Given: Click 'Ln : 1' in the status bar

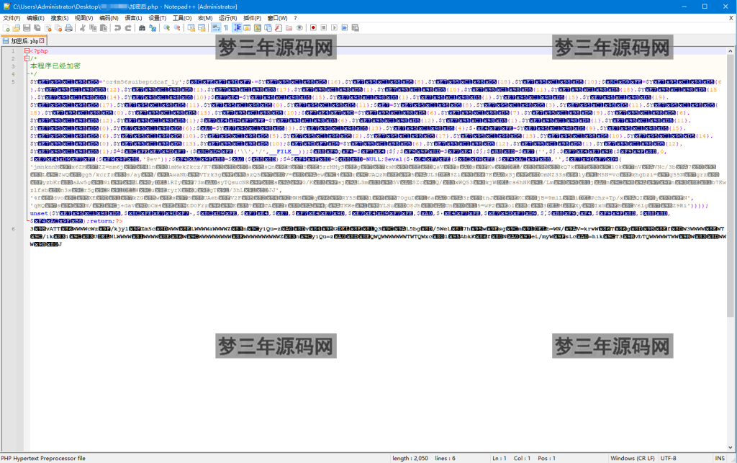Looking at the screenshot, I should [x=499, y=458].
